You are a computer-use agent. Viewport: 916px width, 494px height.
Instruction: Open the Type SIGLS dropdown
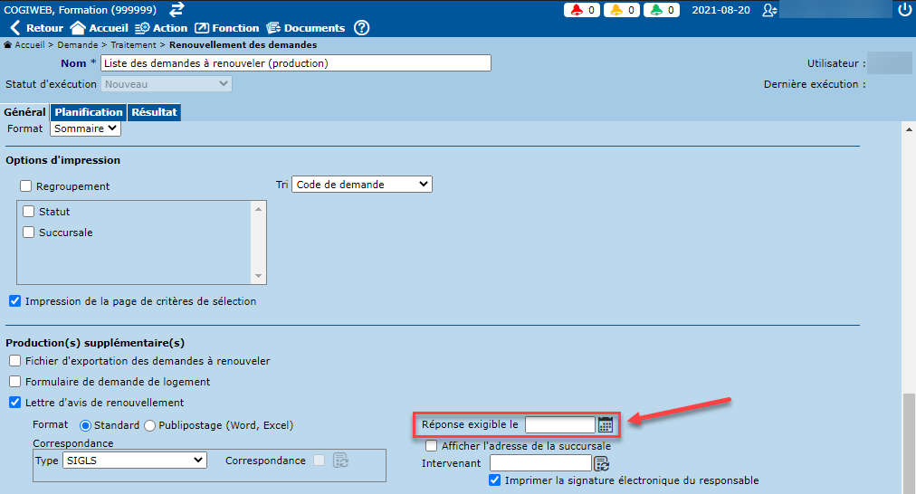coord(134,461)
